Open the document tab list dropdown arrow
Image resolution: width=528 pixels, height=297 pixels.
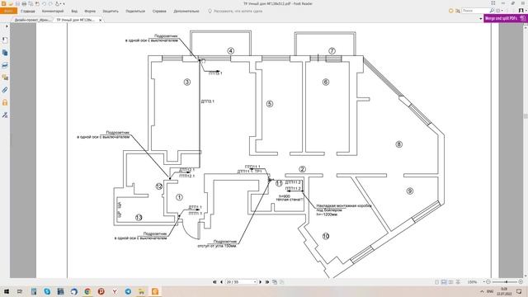[x=480, y=19]
